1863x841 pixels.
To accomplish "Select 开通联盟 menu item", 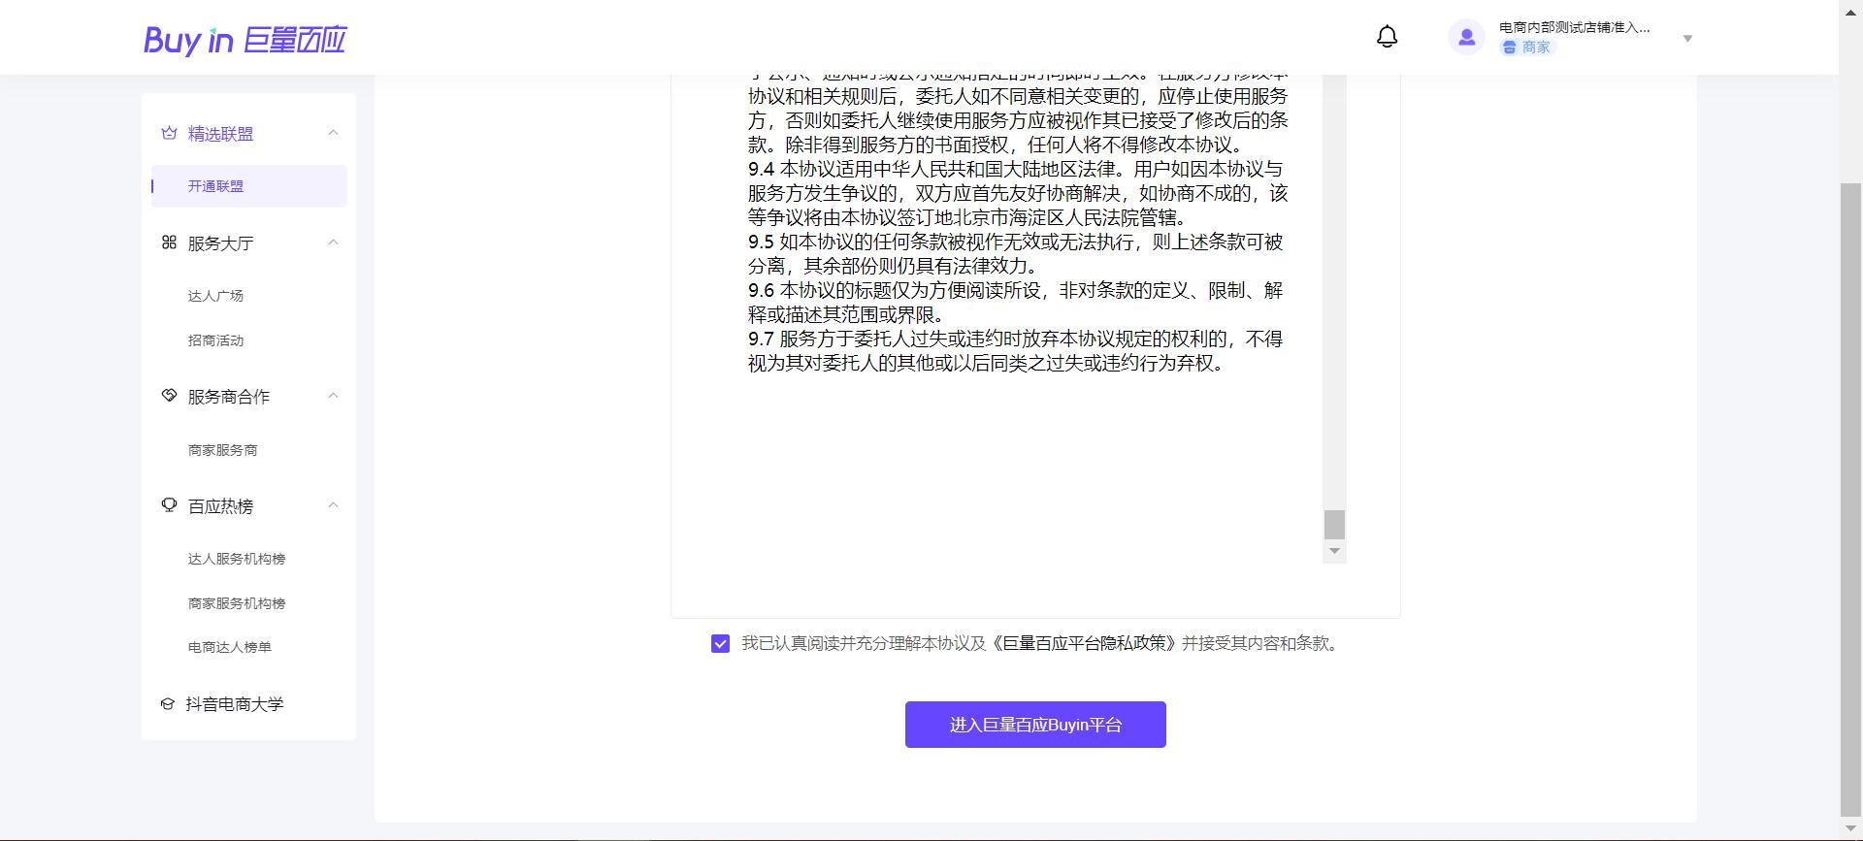I will coord(249,186).
